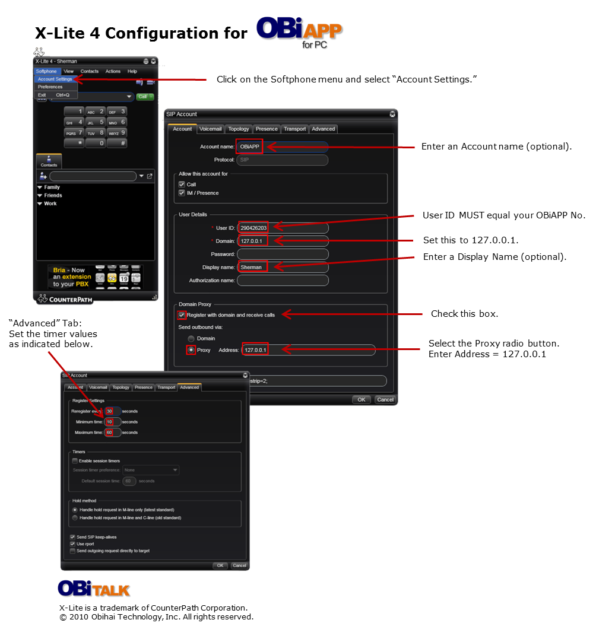The width and height of the screenshot is (596, 626).
Task: Click the CounterPath logo at X-Lite bottom
Action: pyautogui.click(x=65, y=298)
